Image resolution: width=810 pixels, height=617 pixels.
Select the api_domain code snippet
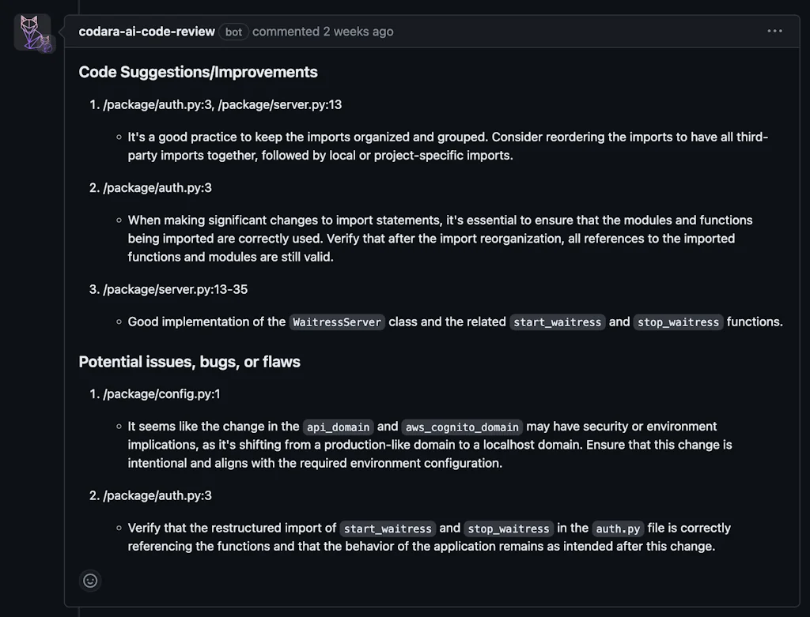click(x=338, y=427)
